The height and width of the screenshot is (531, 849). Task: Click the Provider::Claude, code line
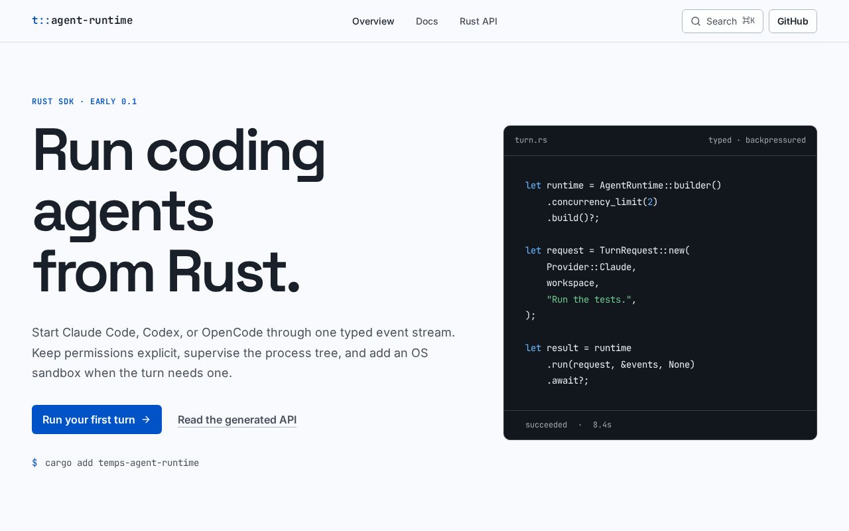(x=592, y=267)
